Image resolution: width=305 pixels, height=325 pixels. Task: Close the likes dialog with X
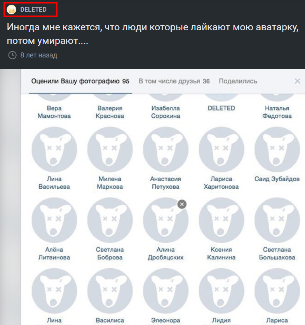(298, 81)
